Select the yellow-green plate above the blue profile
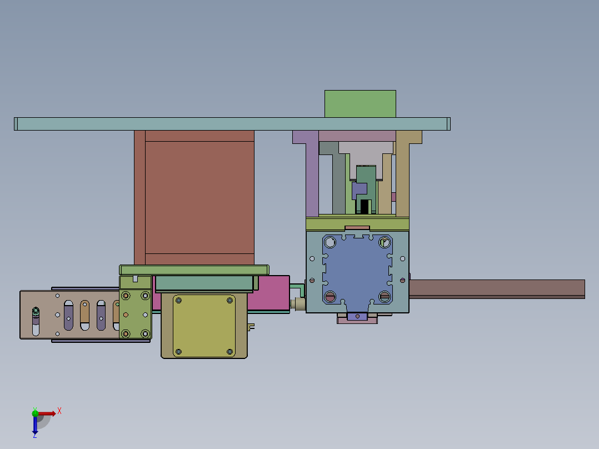This screenshot has width=599, height=449. click(358, 224)
